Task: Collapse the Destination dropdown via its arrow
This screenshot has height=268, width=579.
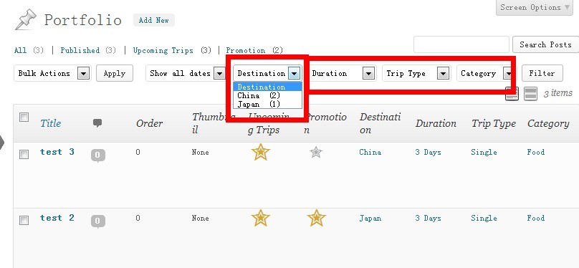Action: (x=294, y=74)
